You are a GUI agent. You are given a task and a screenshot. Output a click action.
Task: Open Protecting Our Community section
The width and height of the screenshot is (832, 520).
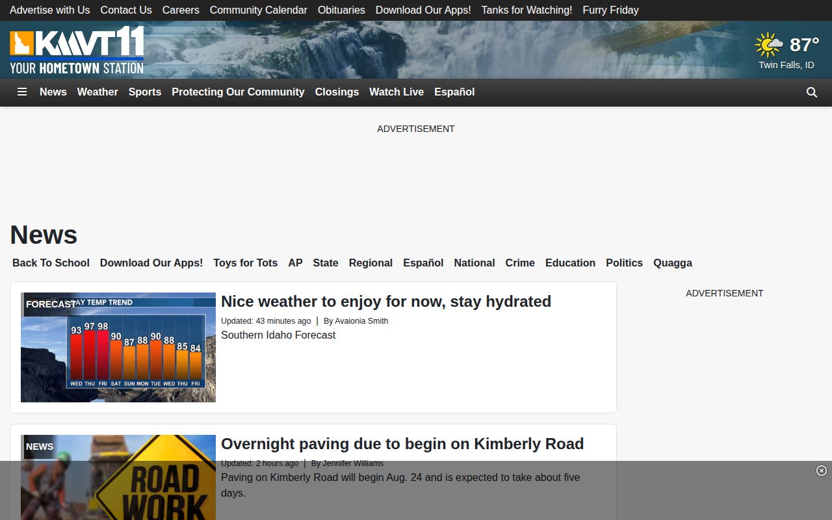click(x=238, y=92)
